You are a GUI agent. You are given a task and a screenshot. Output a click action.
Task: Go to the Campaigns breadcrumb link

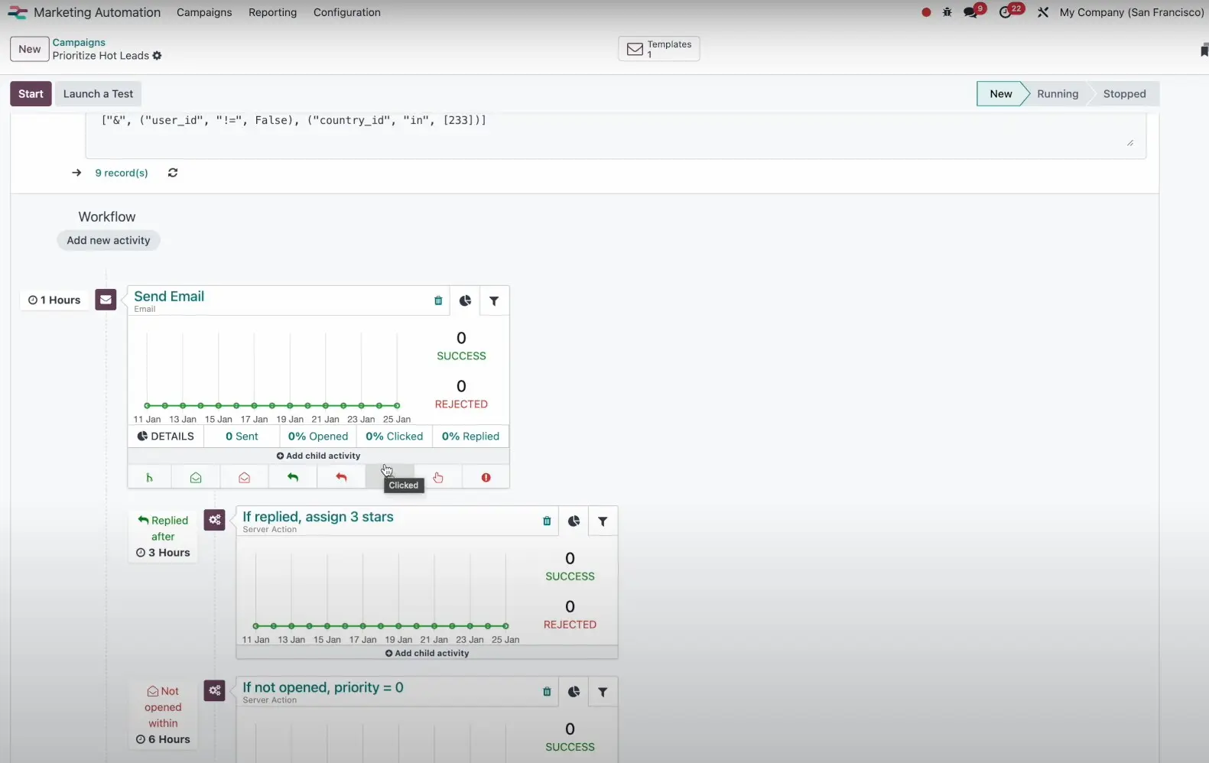coord(79,42)
